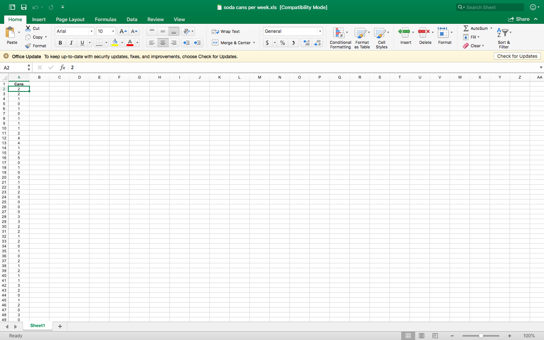Click the Check for Updates button
The width and height of the screenshot is (544, 340).
(517, 56)
